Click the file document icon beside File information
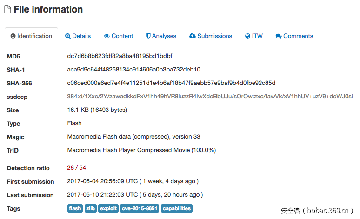This screenshot has height=219, width=360. click(7, 9)
